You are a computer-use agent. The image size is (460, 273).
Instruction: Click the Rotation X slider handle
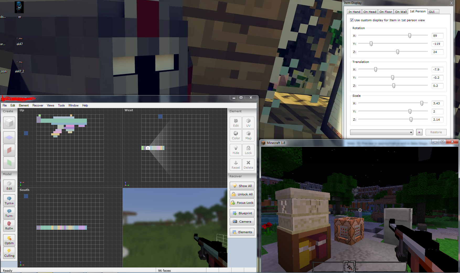point(409,36)
